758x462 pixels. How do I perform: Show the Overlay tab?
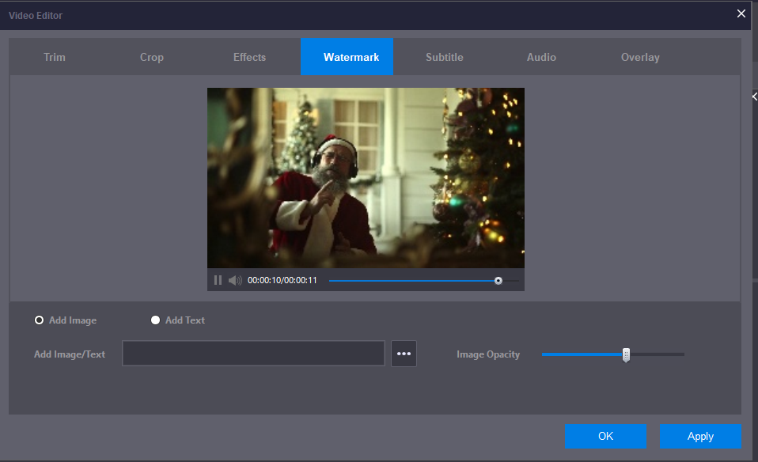[x=640, y=57]
